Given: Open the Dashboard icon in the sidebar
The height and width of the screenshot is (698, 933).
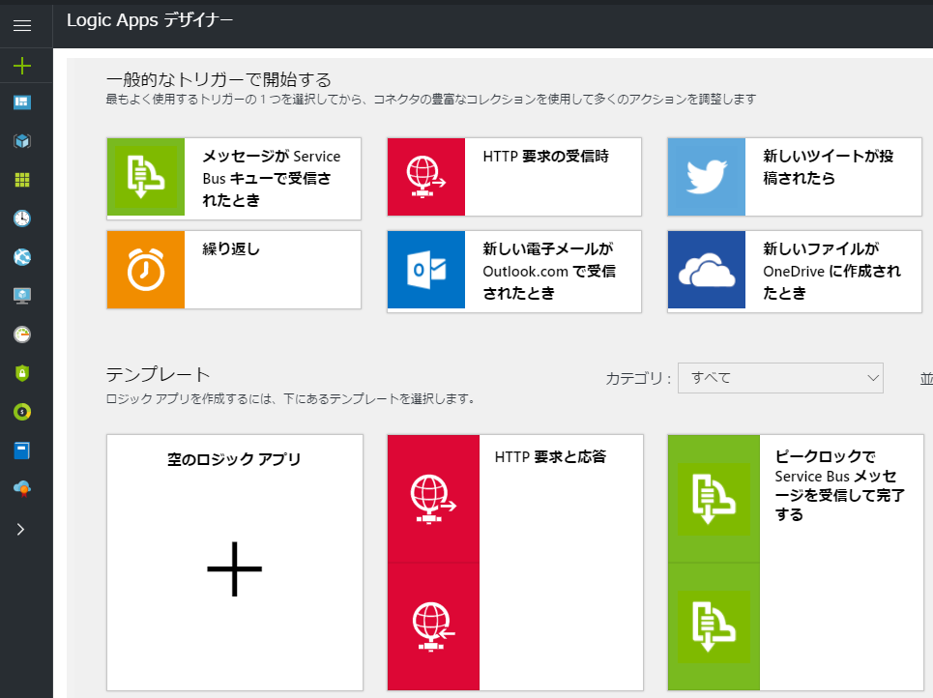Looking at the screenshot, I should point(22,102).
